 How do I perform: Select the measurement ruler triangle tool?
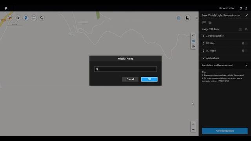[187, 18]
